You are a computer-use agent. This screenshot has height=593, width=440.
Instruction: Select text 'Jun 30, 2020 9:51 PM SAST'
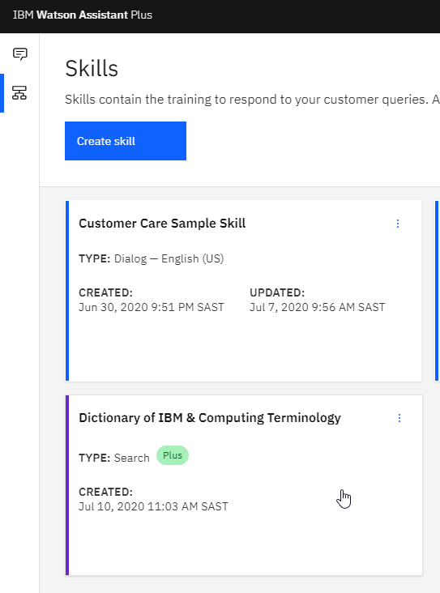[x=151, y=307]
